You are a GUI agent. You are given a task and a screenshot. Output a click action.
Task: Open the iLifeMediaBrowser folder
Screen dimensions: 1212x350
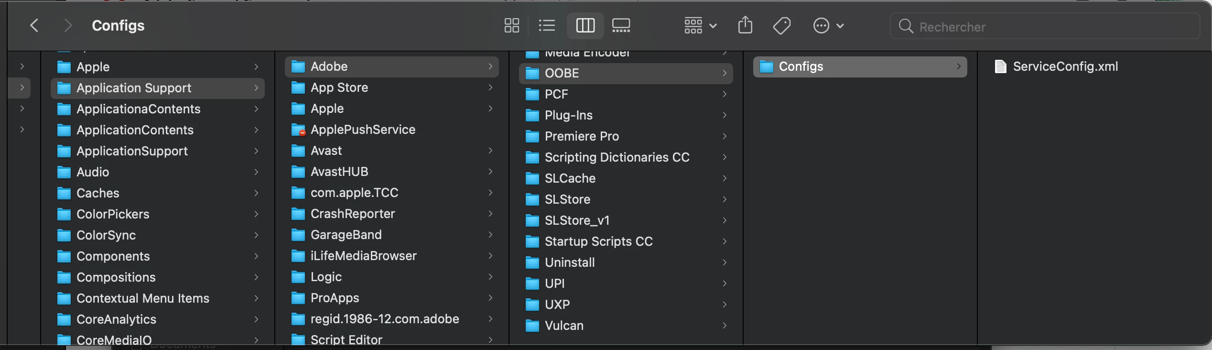(391, 256)
